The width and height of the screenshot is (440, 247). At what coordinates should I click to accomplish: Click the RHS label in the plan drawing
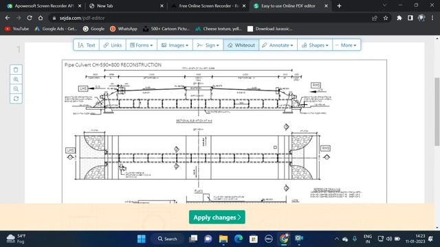[325, 148]
